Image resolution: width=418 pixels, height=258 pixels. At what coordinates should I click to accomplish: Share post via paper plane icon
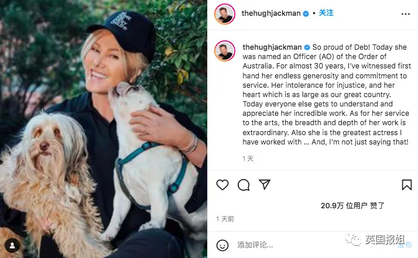(265, 184)
